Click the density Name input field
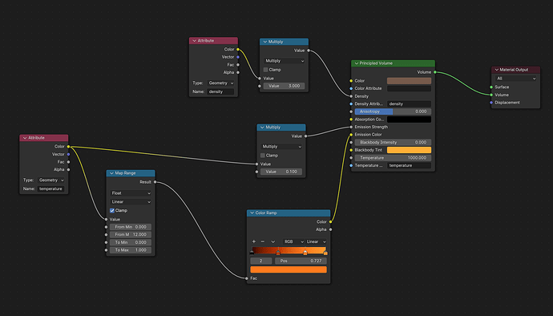553x316 pixels. [220, 91]
